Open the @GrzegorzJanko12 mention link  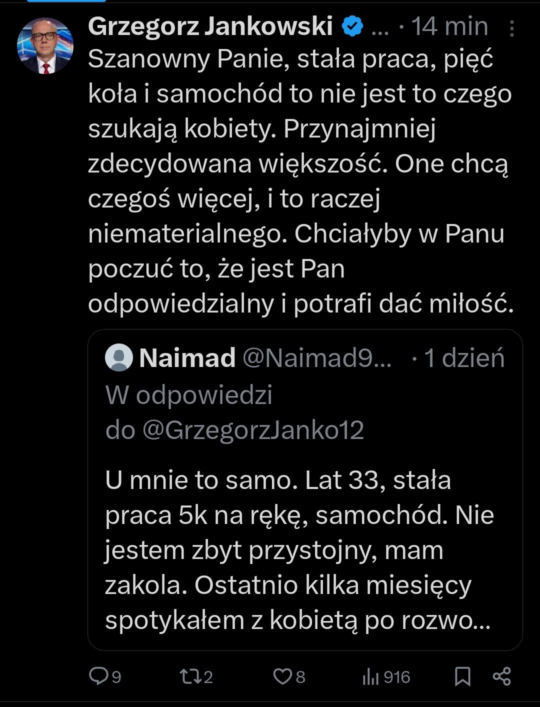click(253, 430)
